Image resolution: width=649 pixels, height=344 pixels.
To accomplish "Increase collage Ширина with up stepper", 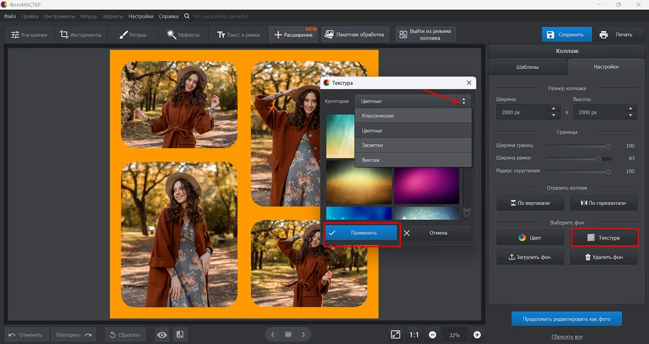I will coord(554,109).
